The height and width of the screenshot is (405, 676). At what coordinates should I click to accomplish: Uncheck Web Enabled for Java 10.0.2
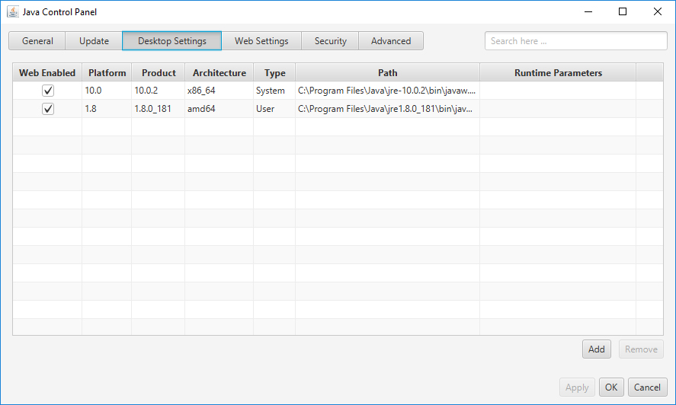(x=47, y=91)
